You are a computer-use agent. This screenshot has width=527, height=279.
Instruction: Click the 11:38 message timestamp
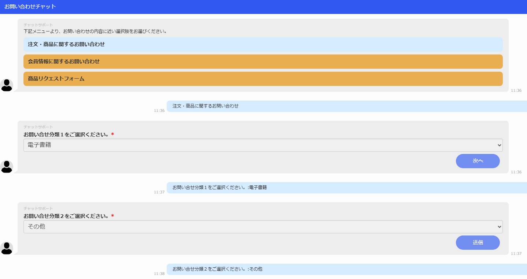pos(159,274)
